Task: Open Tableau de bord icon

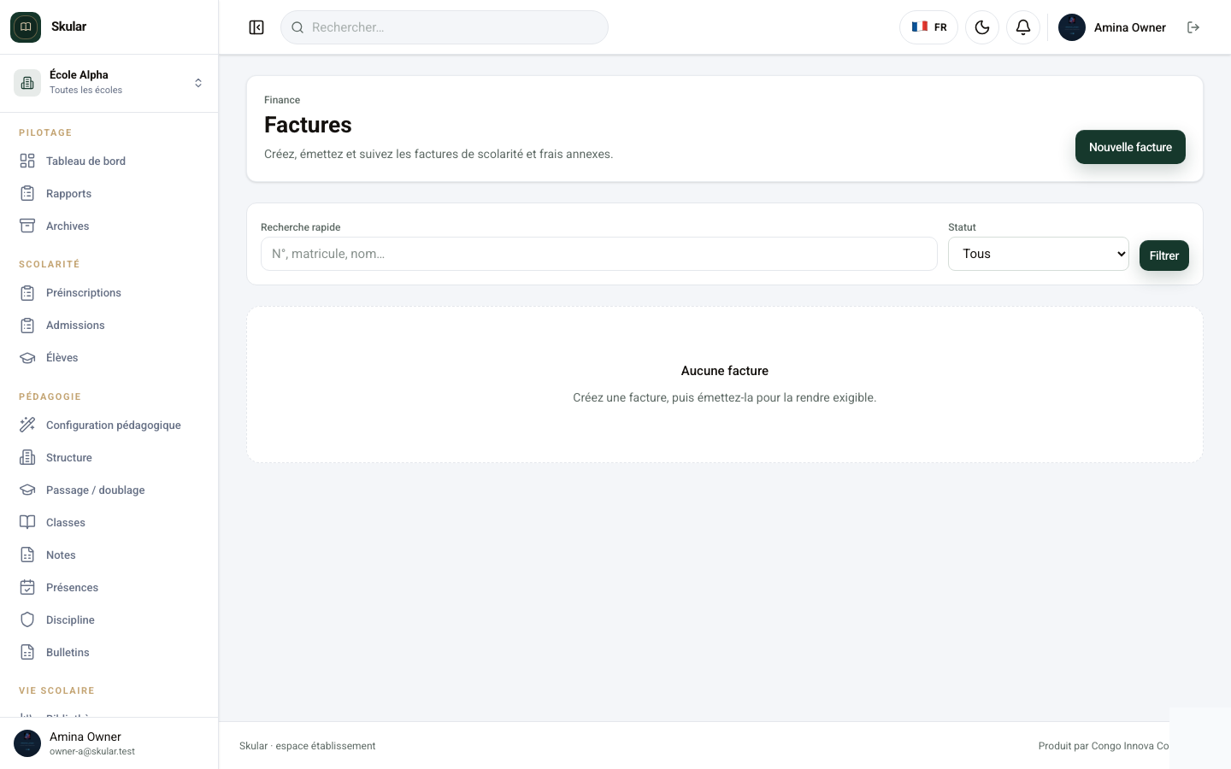Action: pos(27,161)
